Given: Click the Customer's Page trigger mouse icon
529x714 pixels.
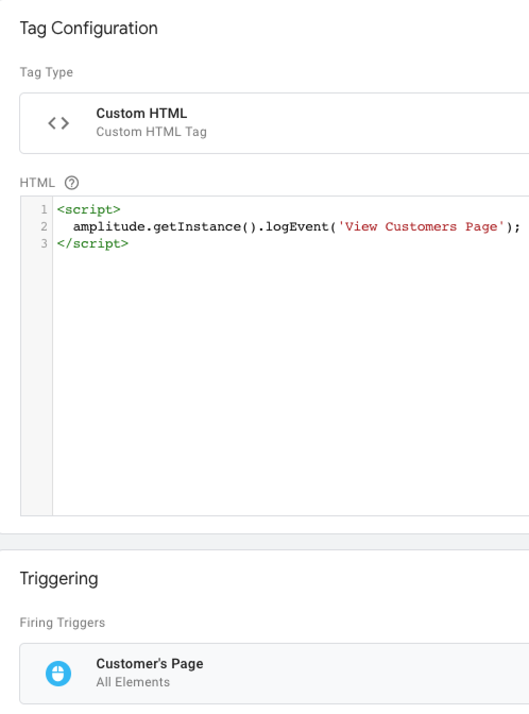Looking at the screenshot, I should (x=58, y=674).
